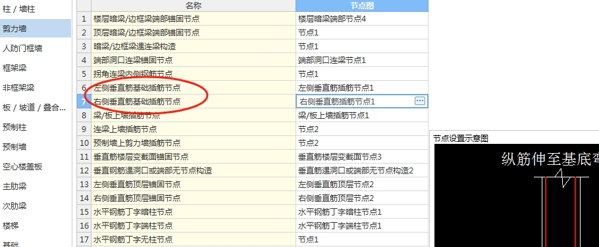Select 次肋梁 category in sidebar

tap(14, 206)
